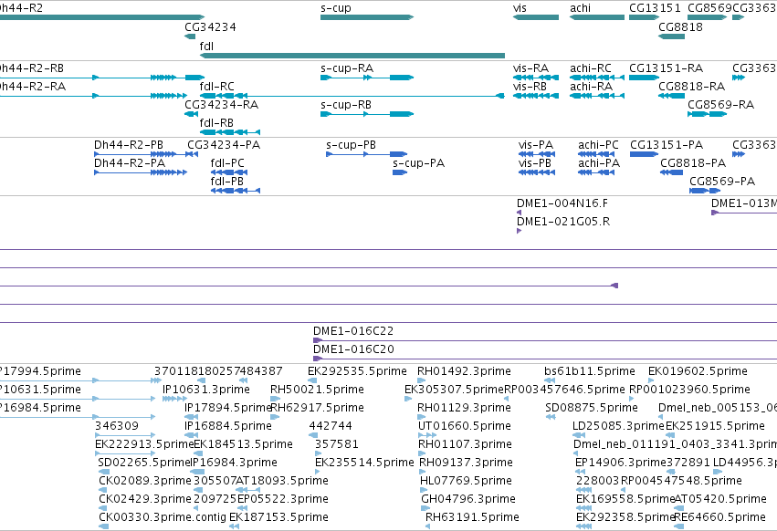Select EST GH04796.3prime

click(425, 509)
